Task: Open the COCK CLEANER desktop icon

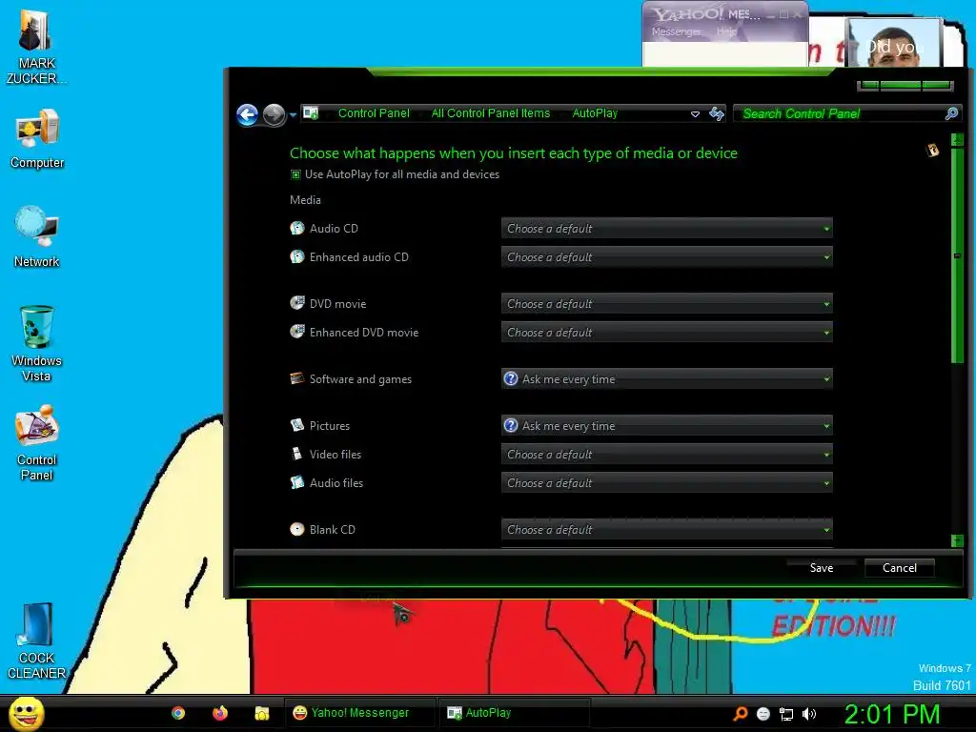Action: pyautogui.click(x=36, y=641)
